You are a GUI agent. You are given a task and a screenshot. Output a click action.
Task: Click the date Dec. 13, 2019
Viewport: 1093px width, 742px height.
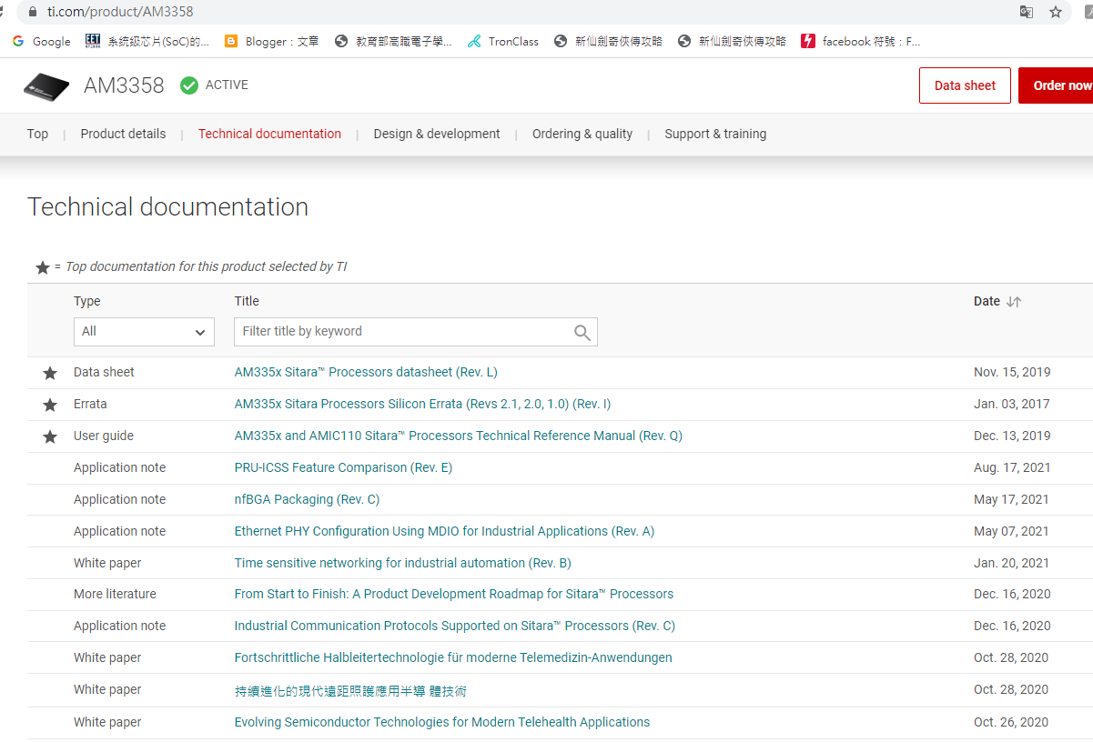click(1012, 436)
